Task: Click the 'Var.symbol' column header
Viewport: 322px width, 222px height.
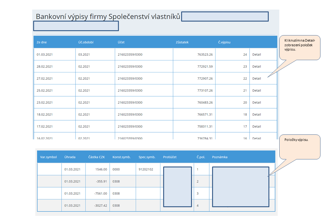Action: (49, 157)
